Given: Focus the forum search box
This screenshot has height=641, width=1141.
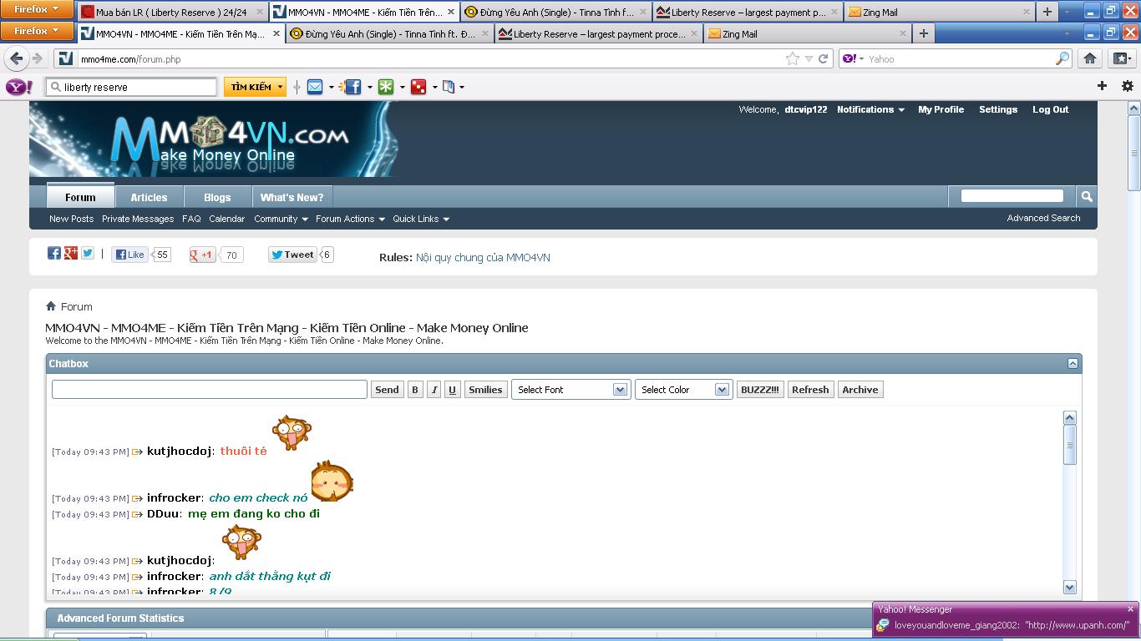Looking at the screenshot, I should point(1012,196).
